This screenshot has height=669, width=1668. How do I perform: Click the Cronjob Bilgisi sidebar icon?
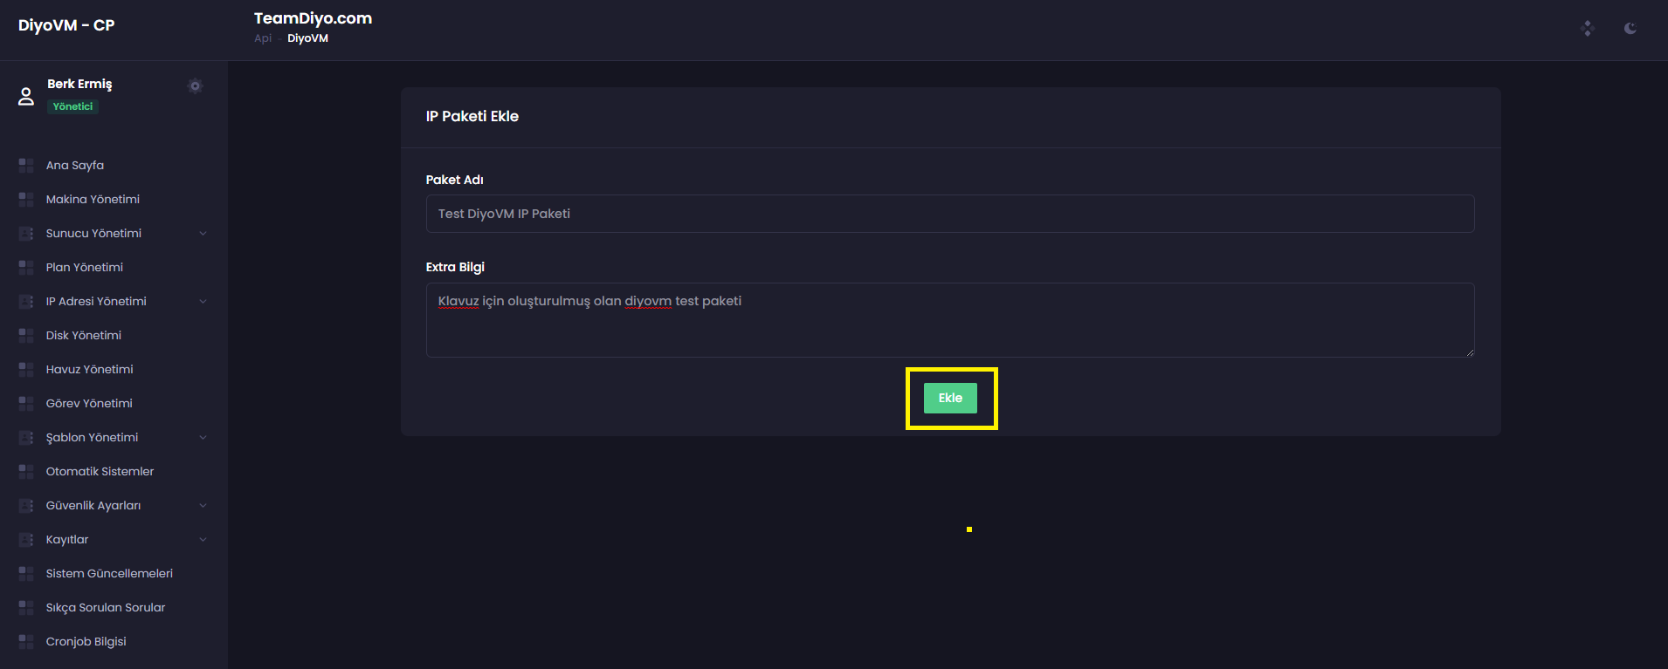(x=26, y=641)
